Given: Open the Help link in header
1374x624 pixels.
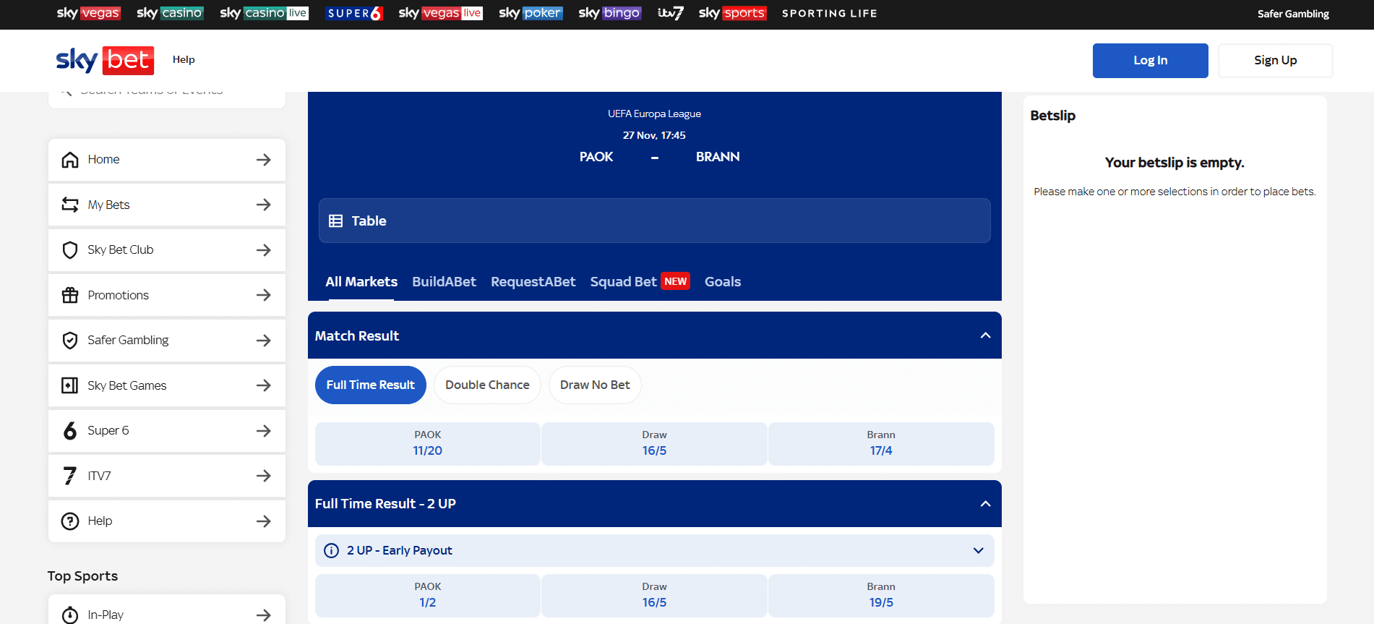Looking at the screenshot, I should (x=184, y=60).
